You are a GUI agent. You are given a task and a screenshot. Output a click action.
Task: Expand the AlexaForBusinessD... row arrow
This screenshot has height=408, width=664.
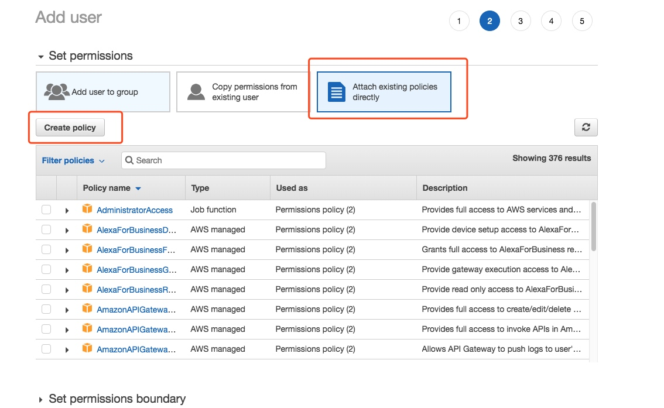click(x=67, y=230)
